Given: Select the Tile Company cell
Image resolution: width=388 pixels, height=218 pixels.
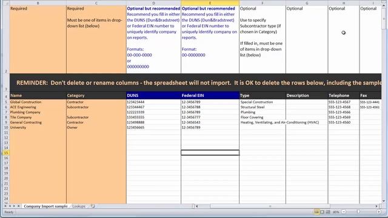Looking at the screenshot, I should (38, 117).
